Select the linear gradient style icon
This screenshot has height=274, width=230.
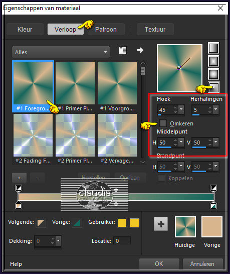coord(213,48)
